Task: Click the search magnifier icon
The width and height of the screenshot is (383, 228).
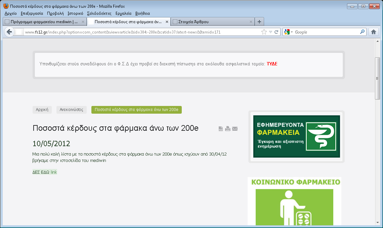Action: (x=363, y=32)
